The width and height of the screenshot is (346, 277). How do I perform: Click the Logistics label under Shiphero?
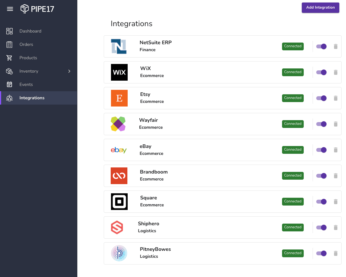tap(147, 231)
